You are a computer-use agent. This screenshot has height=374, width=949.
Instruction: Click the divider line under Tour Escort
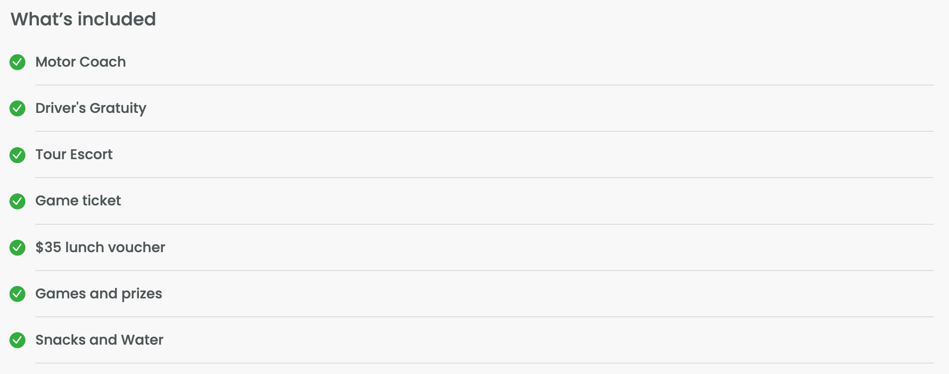coord(484,178)
